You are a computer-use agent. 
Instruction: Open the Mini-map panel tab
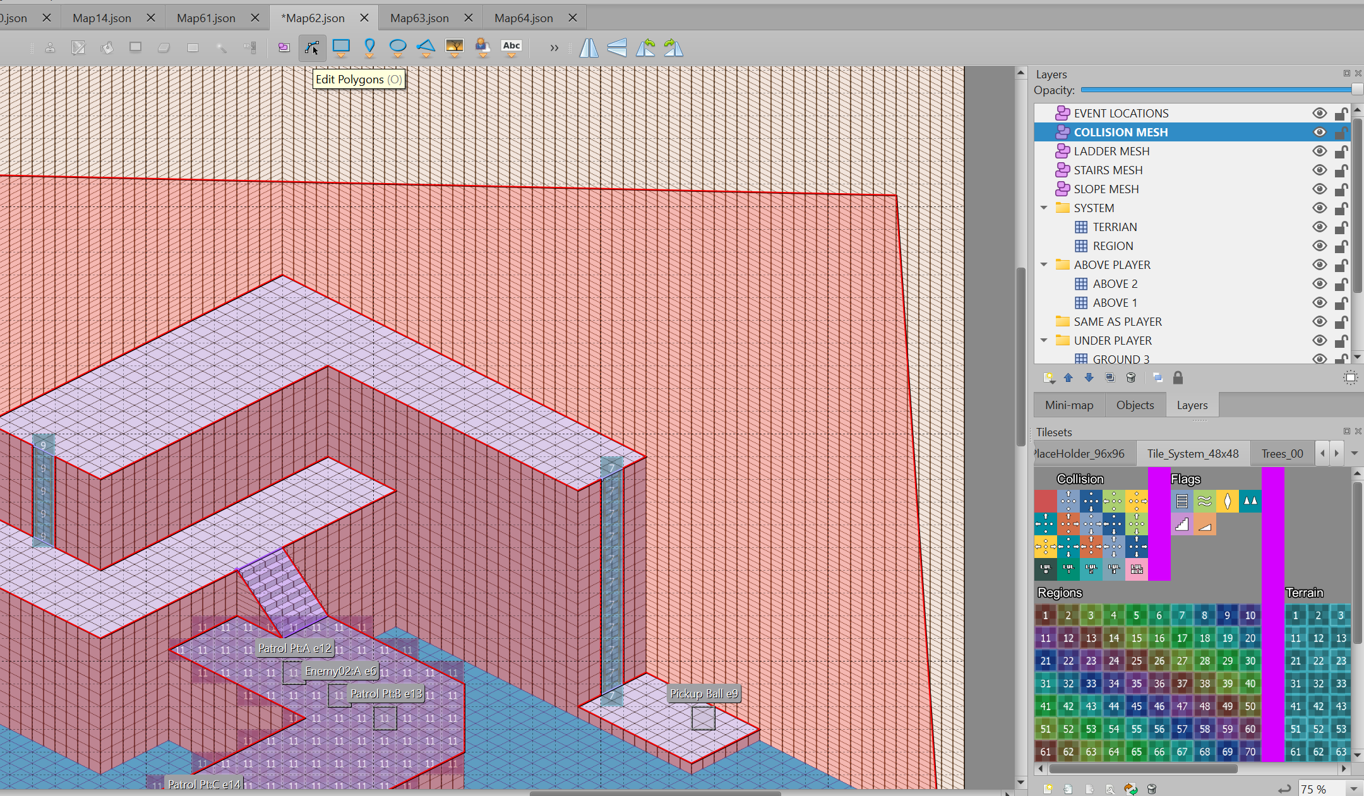(x=1069, y=405)
